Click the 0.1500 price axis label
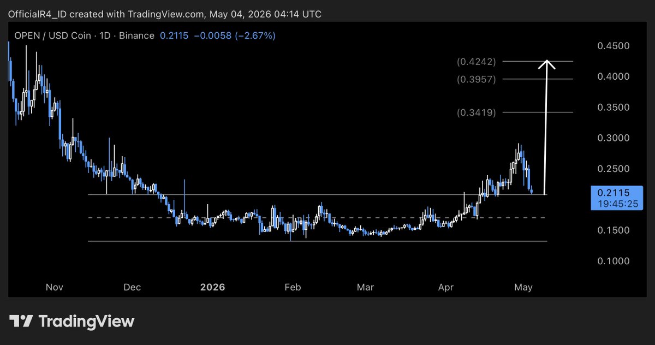655x345 pixels. (614, 231)
